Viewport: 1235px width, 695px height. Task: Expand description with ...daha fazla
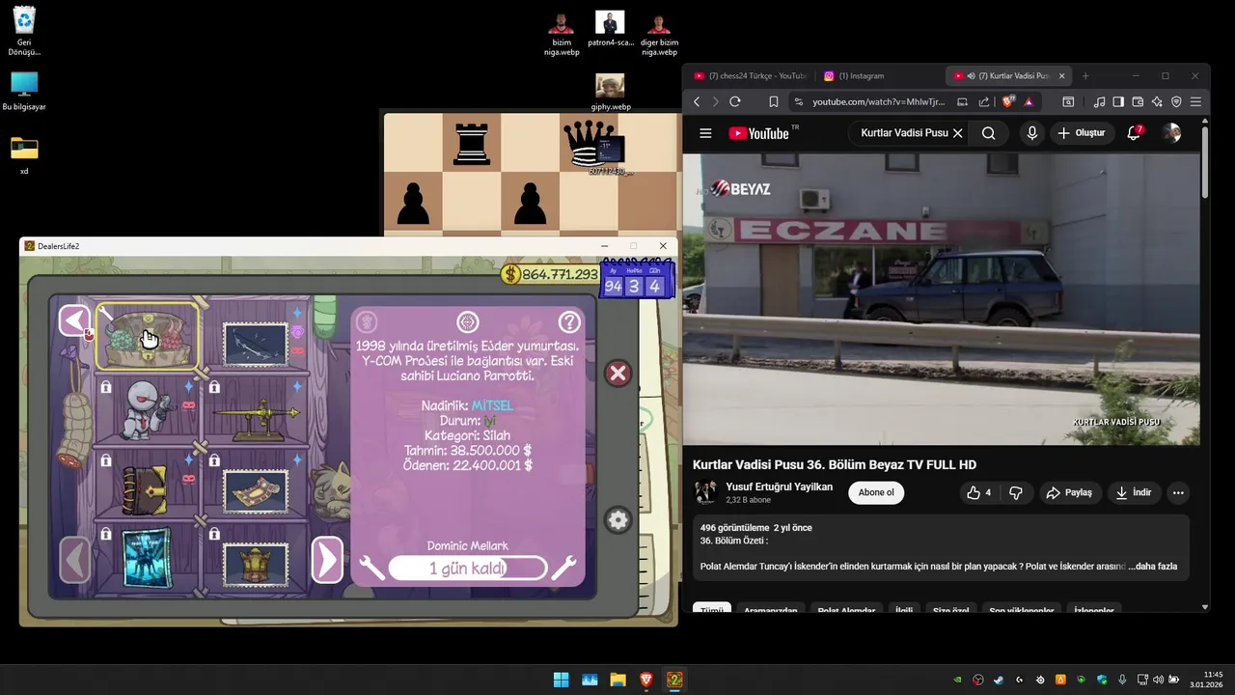click(x=1152, y=567)
